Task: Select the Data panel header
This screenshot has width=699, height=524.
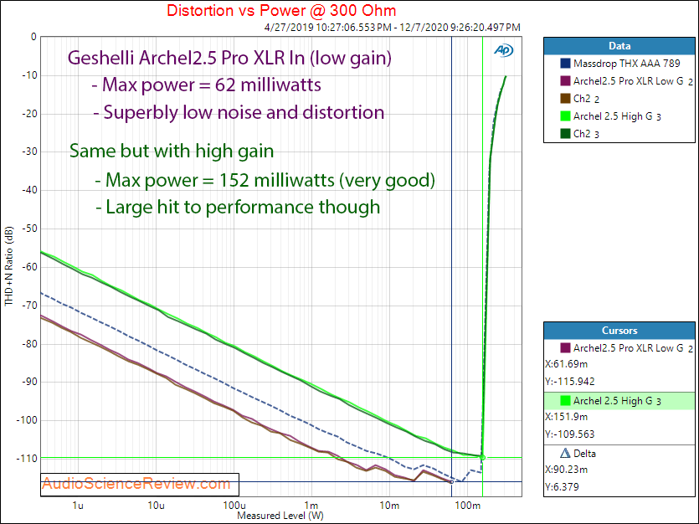Action: pyautogui.click(x=619, y=46)
